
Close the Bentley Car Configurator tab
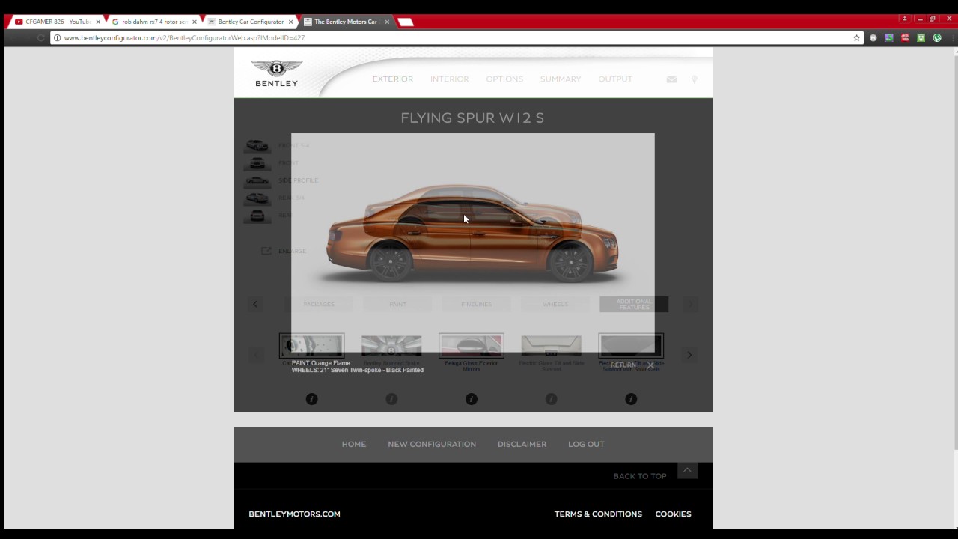pos(291,22)
